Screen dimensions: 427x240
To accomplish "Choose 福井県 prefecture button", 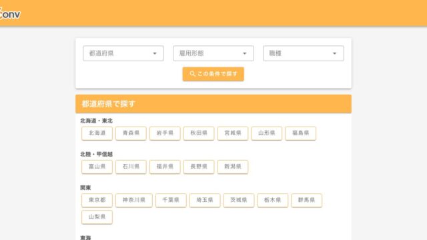I will tap(165, 167).
